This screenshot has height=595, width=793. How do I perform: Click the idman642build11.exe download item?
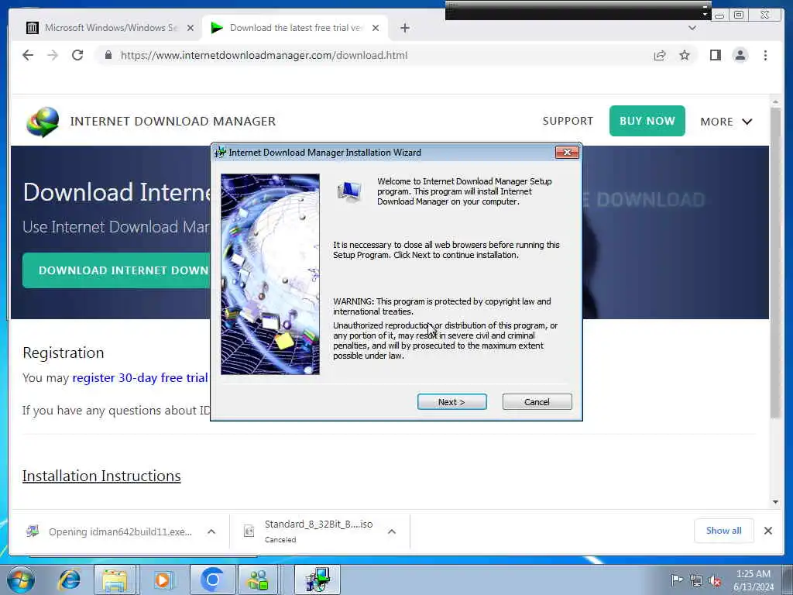110,531
